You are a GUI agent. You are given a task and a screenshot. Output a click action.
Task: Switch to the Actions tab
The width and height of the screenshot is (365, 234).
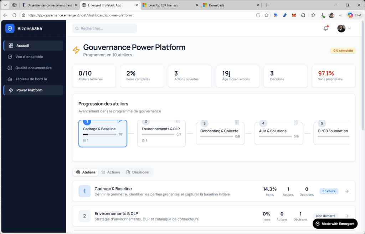click(x=110, y=172)
